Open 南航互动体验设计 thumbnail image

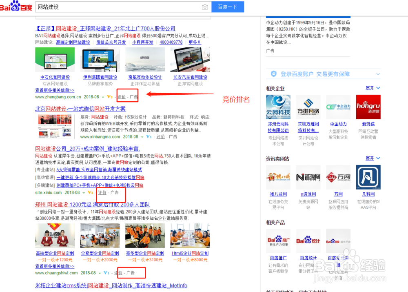(x=145, y=60)
